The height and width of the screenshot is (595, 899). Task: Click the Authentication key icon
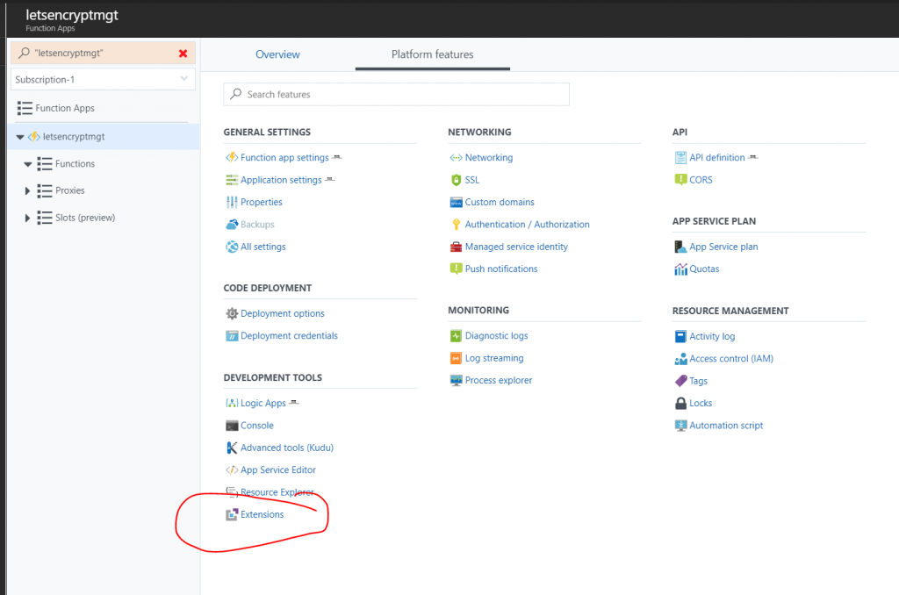456,225
